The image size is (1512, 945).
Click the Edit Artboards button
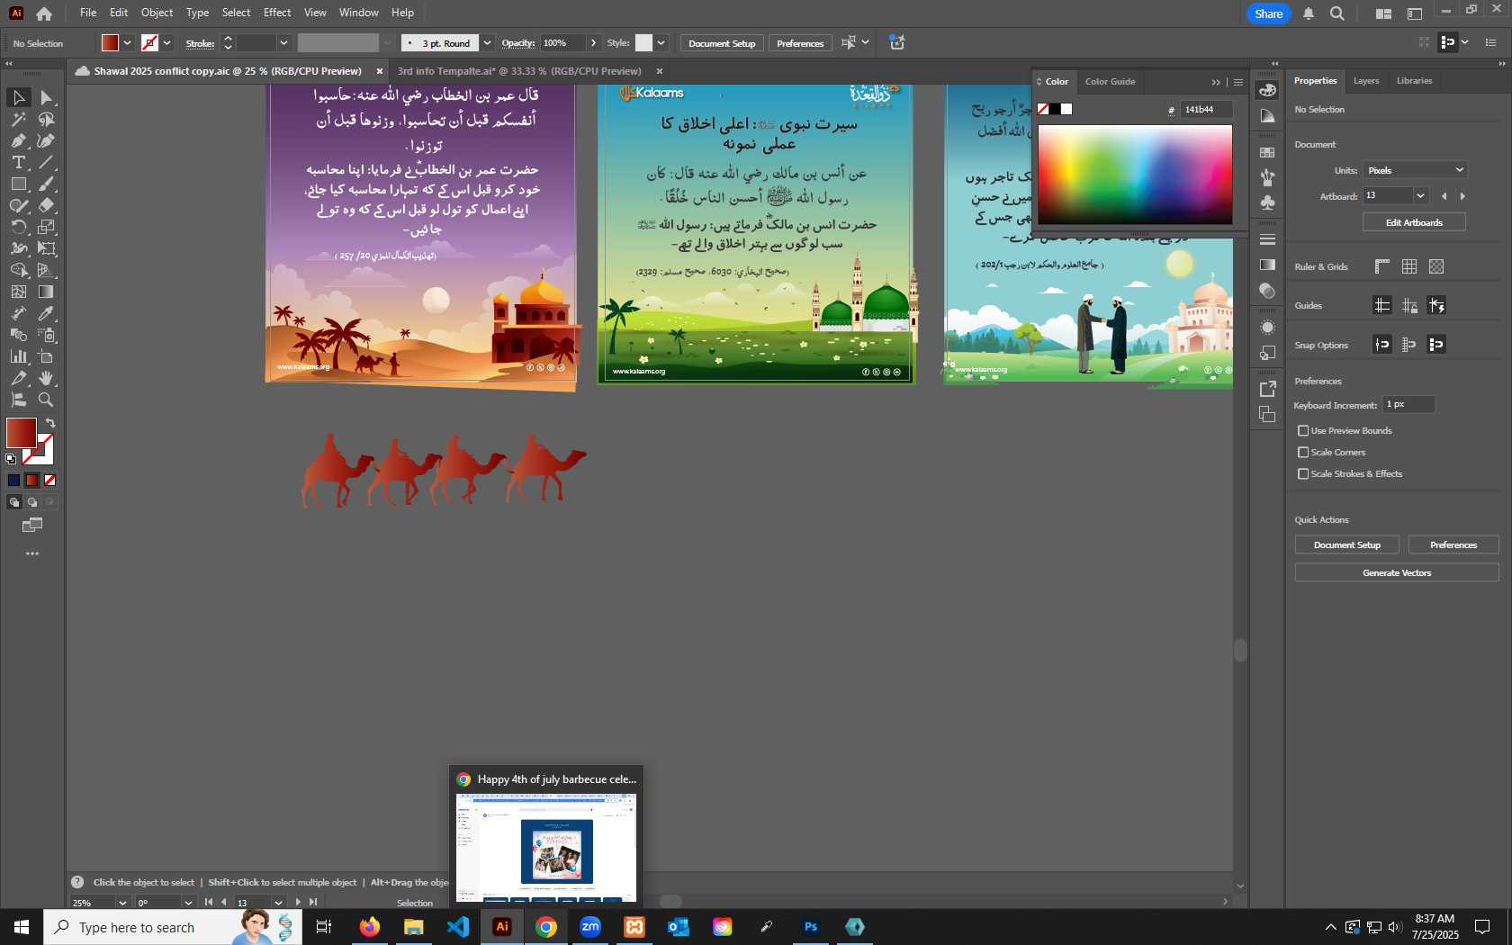point(1414,222)
